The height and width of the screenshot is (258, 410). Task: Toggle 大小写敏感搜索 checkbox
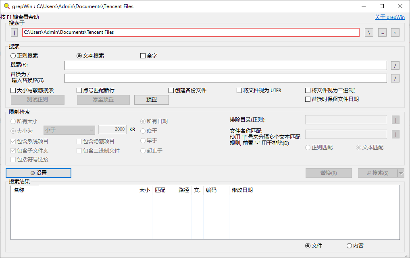point(13,91)
